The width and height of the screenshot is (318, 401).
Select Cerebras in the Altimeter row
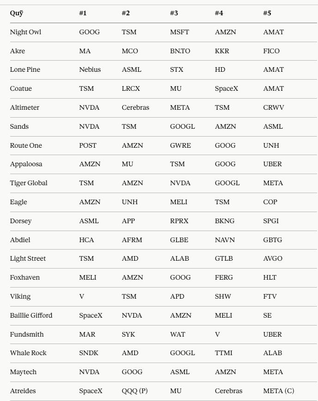(135, 107)
